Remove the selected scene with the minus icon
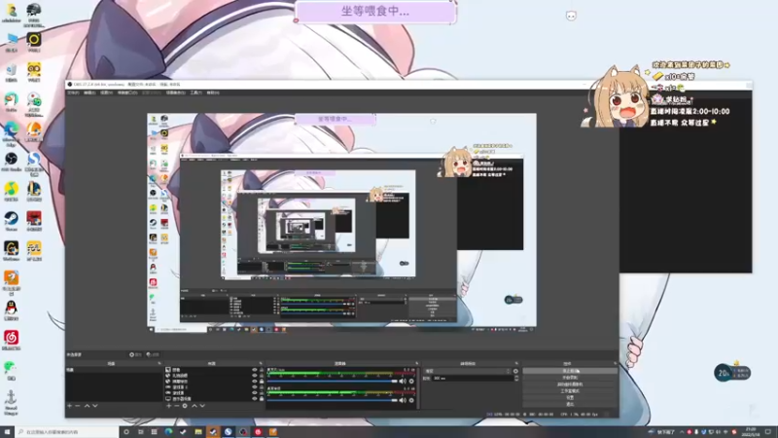Image resolution: width=778 pixels, height=438 pixels. (78, 406)
